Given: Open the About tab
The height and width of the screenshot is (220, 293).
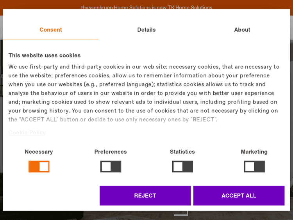Looking at the screenshot, I should (242, 30).
